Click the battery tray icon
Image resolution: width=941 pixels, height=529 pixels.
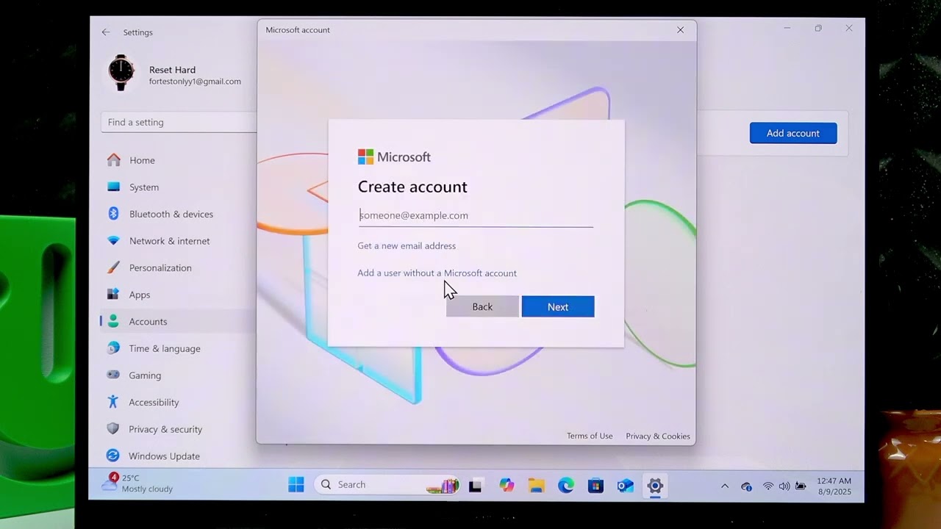pyautogui.click(x=801, y=486)
